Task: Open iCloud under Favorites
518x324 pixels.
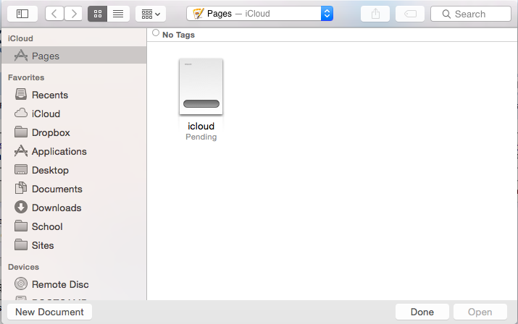Action: coord(74,114)
